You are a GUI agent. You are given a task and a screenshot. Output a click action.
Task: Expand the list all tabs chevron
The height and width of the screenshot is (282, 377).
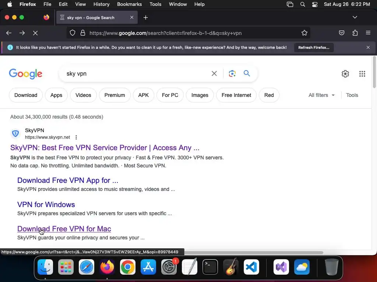(x=355, y=17)
